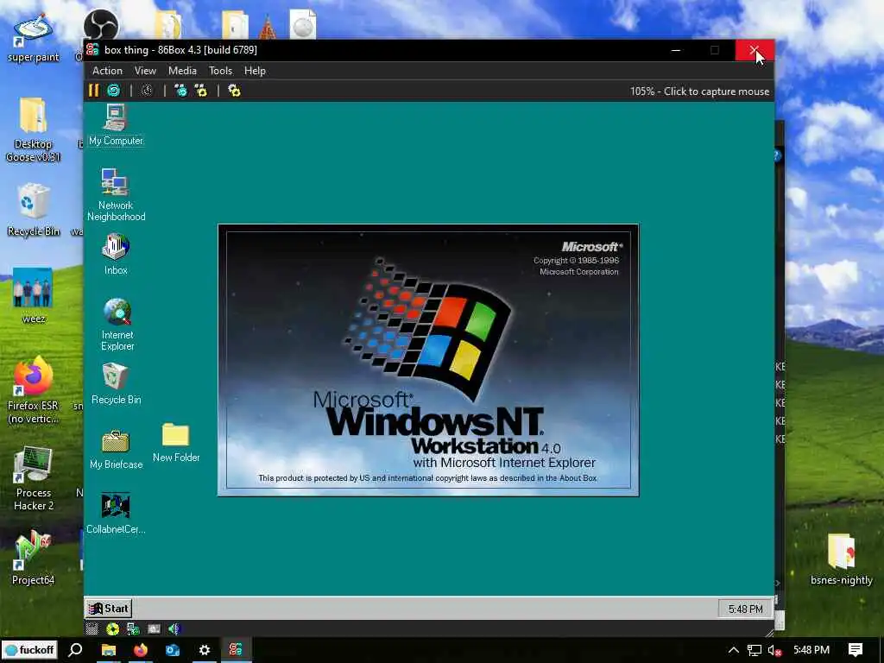The height and width of the screenshot is (663, 884).
Task: Select Process Hacker 2 shortcut on host desktop
Action: pyautogui.click(x=34, y=479)
